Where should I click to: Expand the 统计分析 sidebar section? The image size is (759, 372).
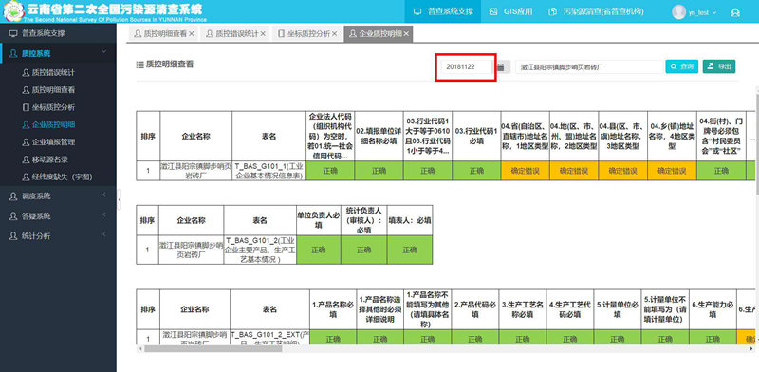tap(58, 236)
